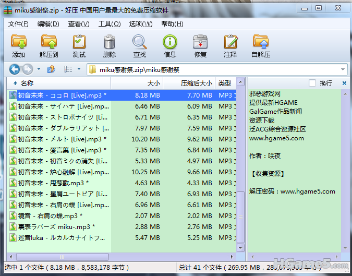Click the list view mode icon

[68, 69]
